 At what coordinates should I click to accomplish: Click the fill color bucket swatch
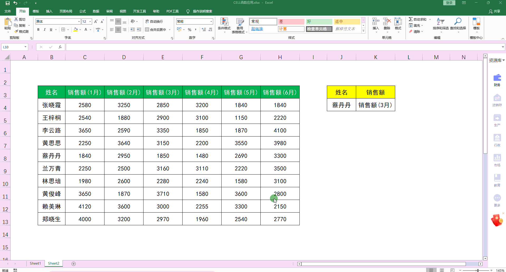coord(75,30)
